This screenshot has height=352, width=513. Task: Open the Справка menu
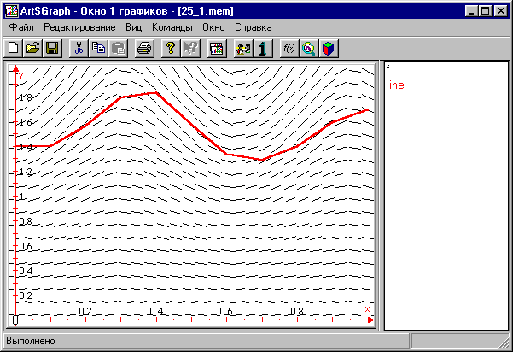point(253,27)
